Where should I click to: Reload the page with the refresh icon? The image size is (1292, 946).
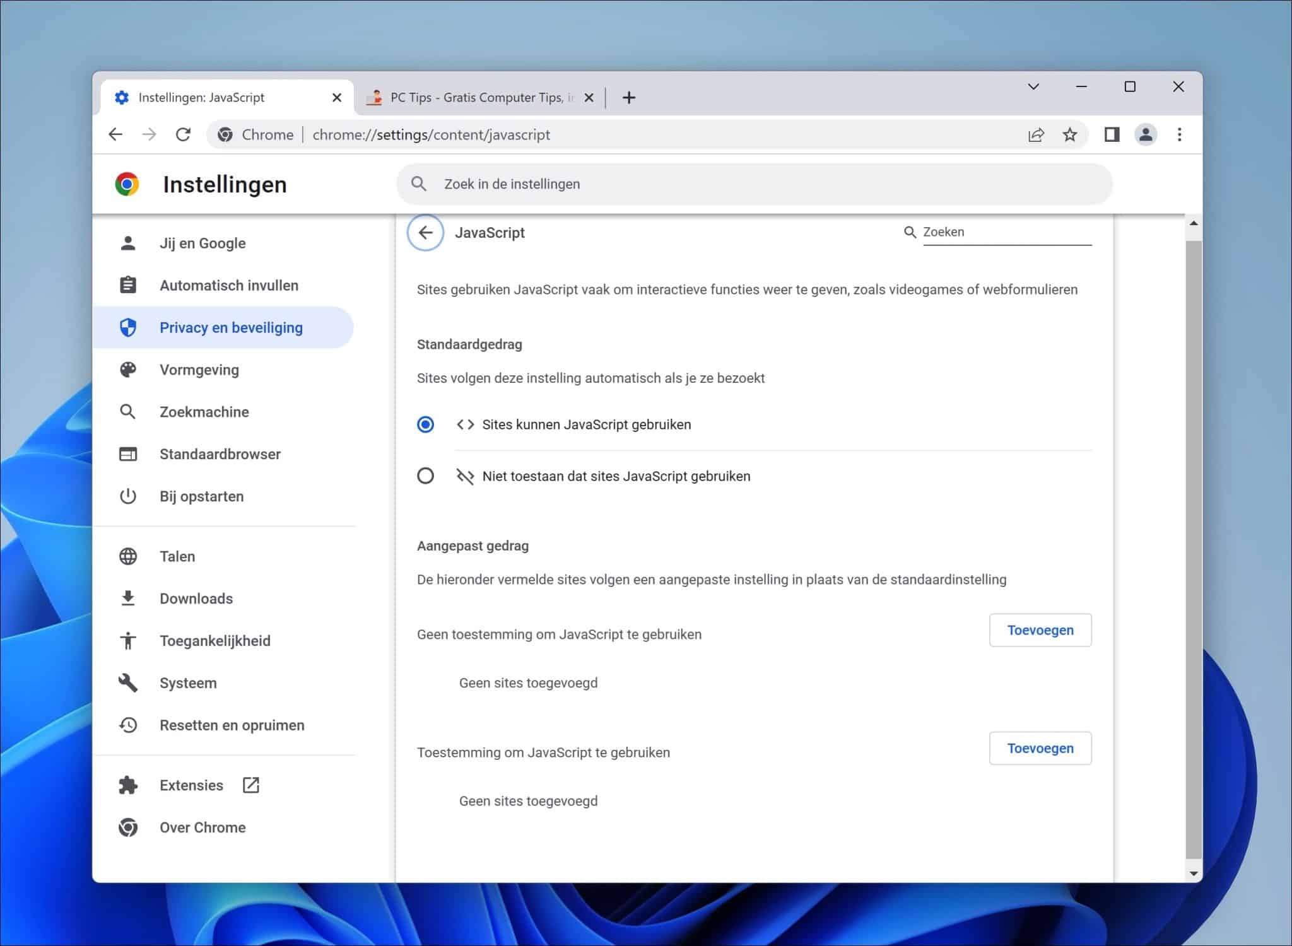point(183,134)
